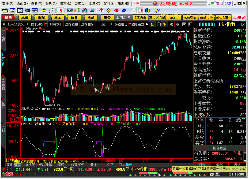
Task: Open the 分析(A) menu
Action: coord(51,3)
